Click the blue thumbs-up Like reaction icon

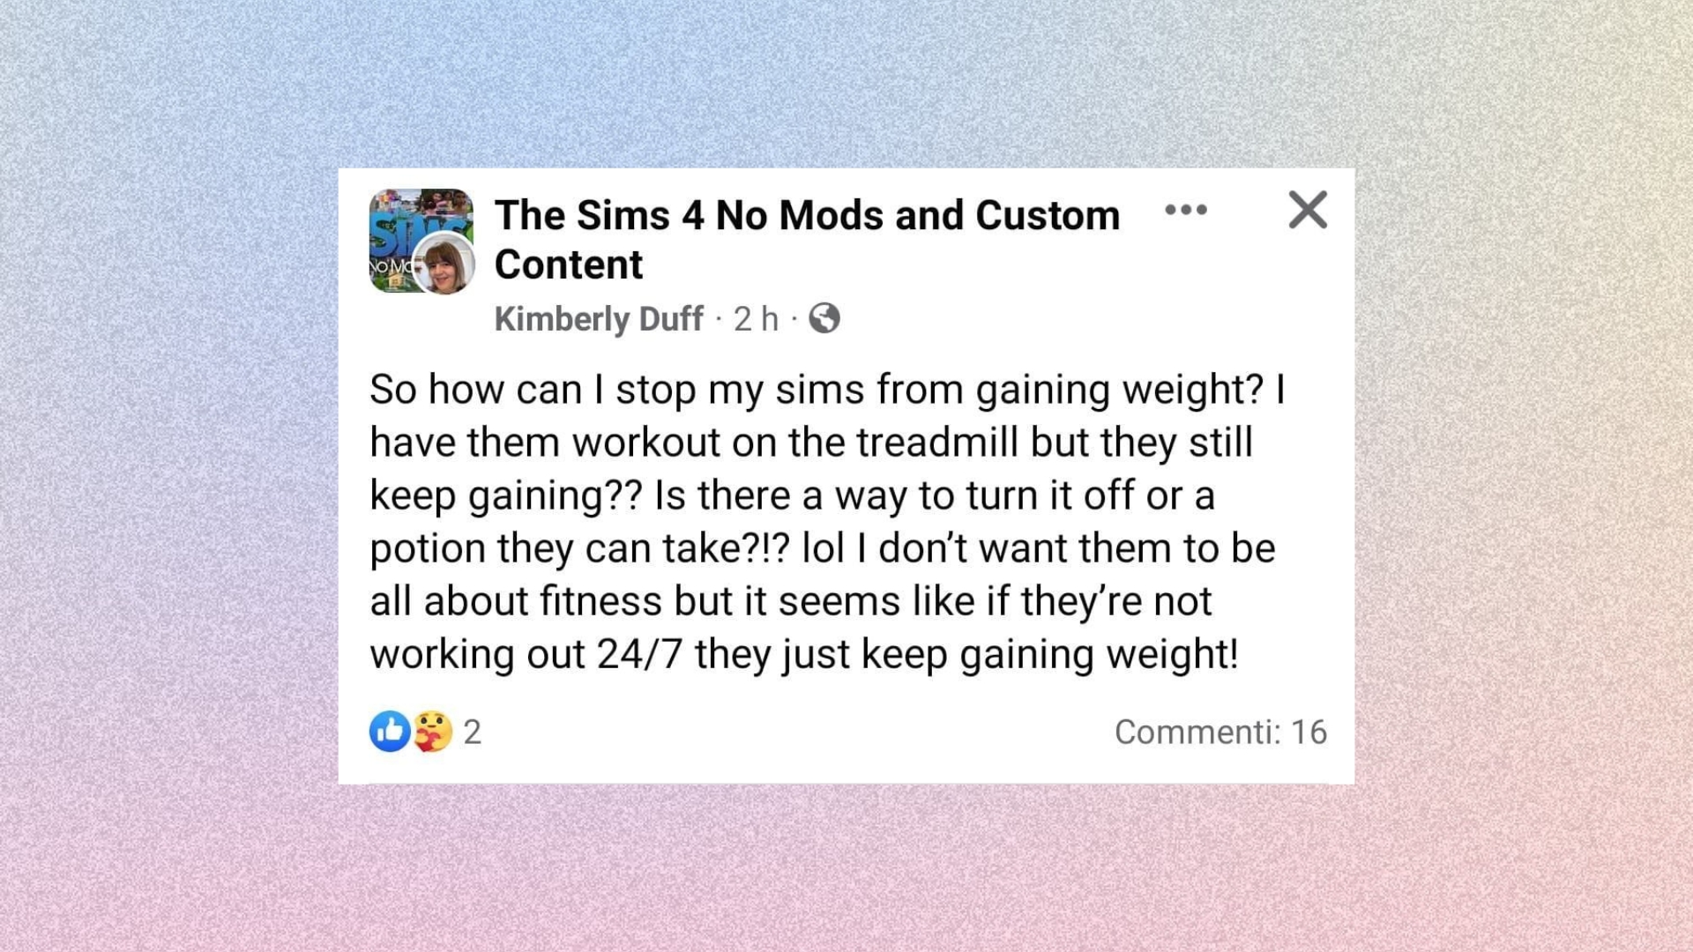point(389,731)
